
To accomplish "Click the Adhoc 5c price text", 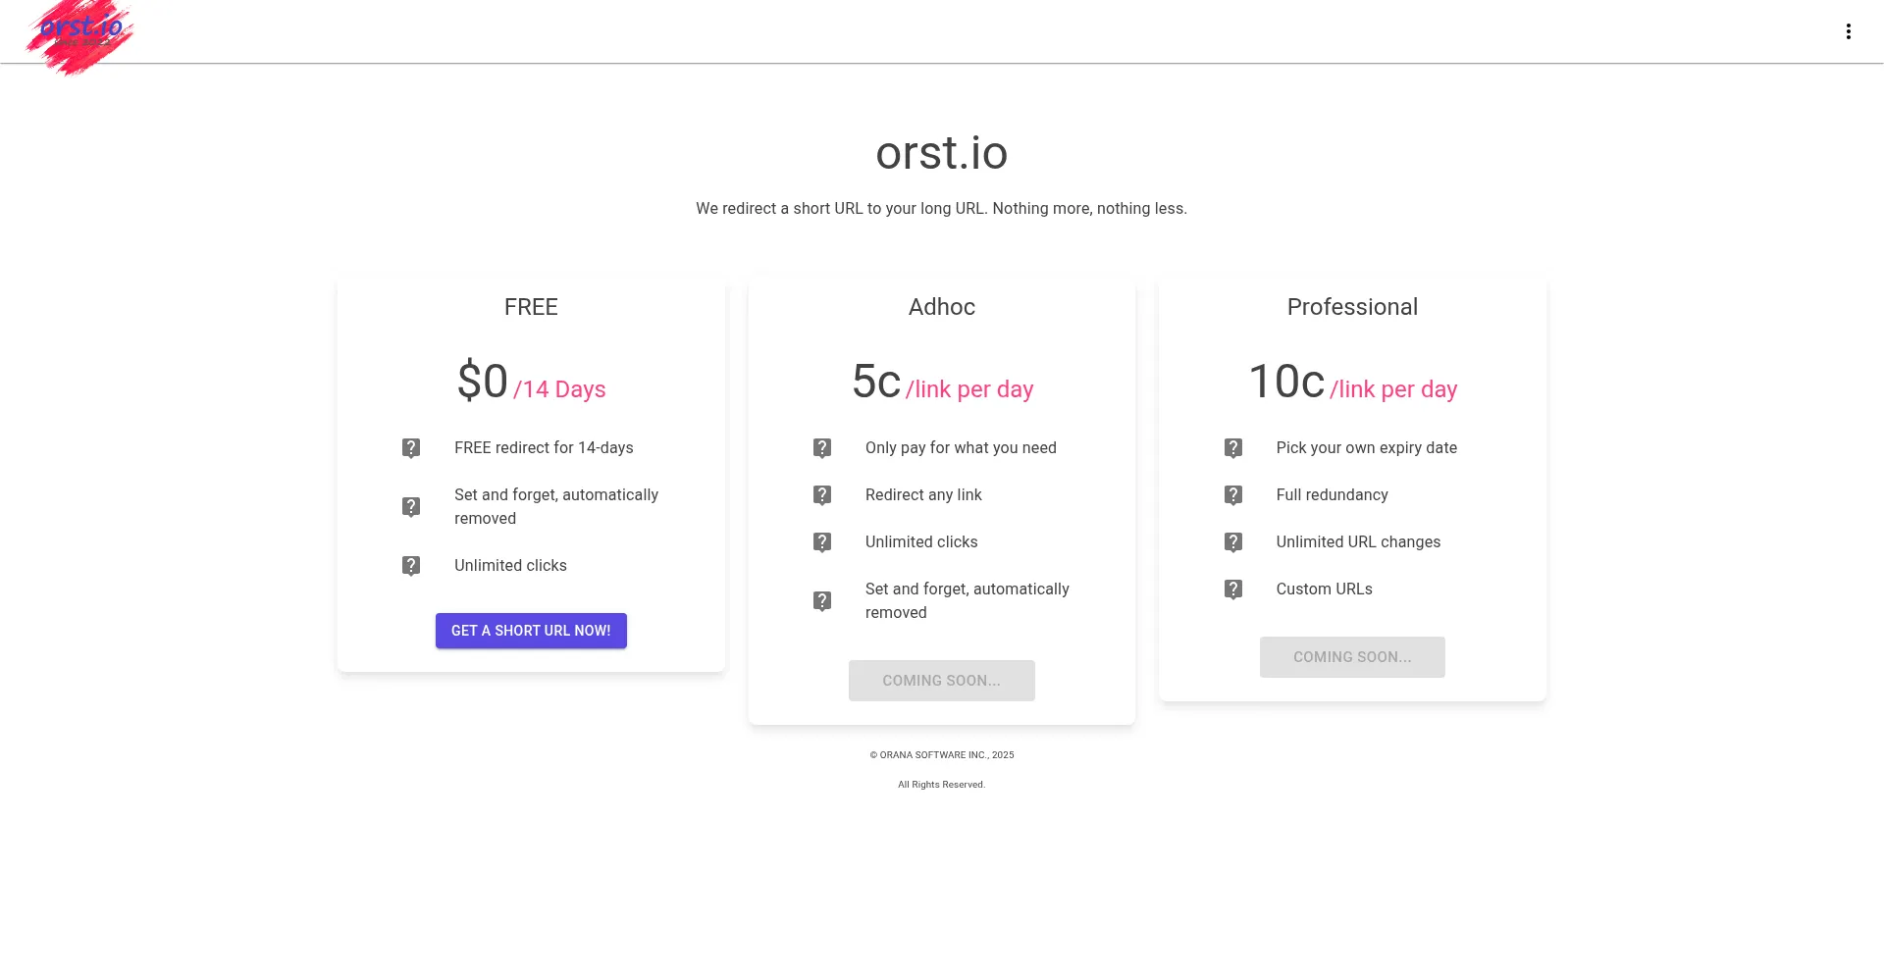I will coord(876,382).
